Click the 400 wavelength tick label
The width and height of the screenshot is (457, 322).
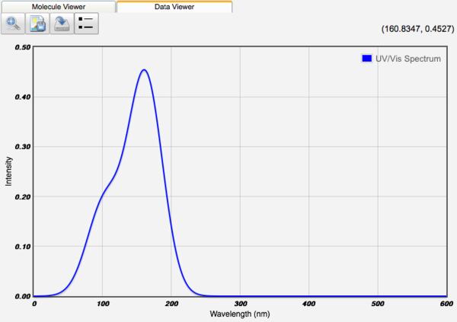pyautogui.click(x=308, y=303)
